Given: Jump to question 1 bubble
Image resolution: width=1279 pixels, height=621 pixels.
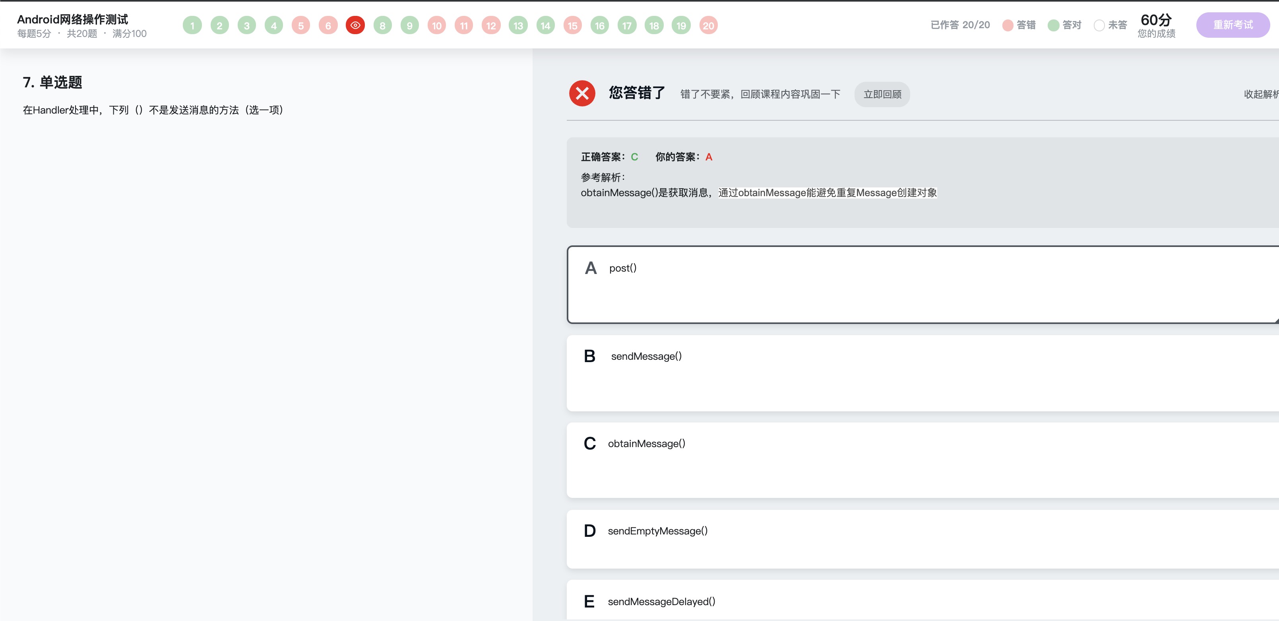Looking at the screenshot, I should coord(192,25).
